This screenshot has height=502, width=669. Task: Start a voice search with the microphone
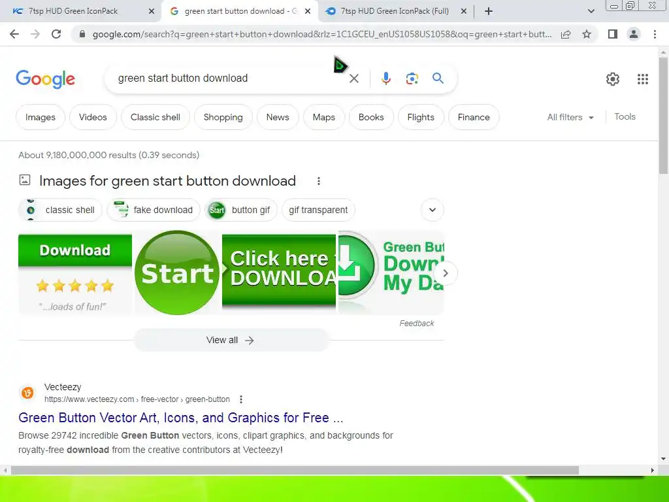point(385,78)
